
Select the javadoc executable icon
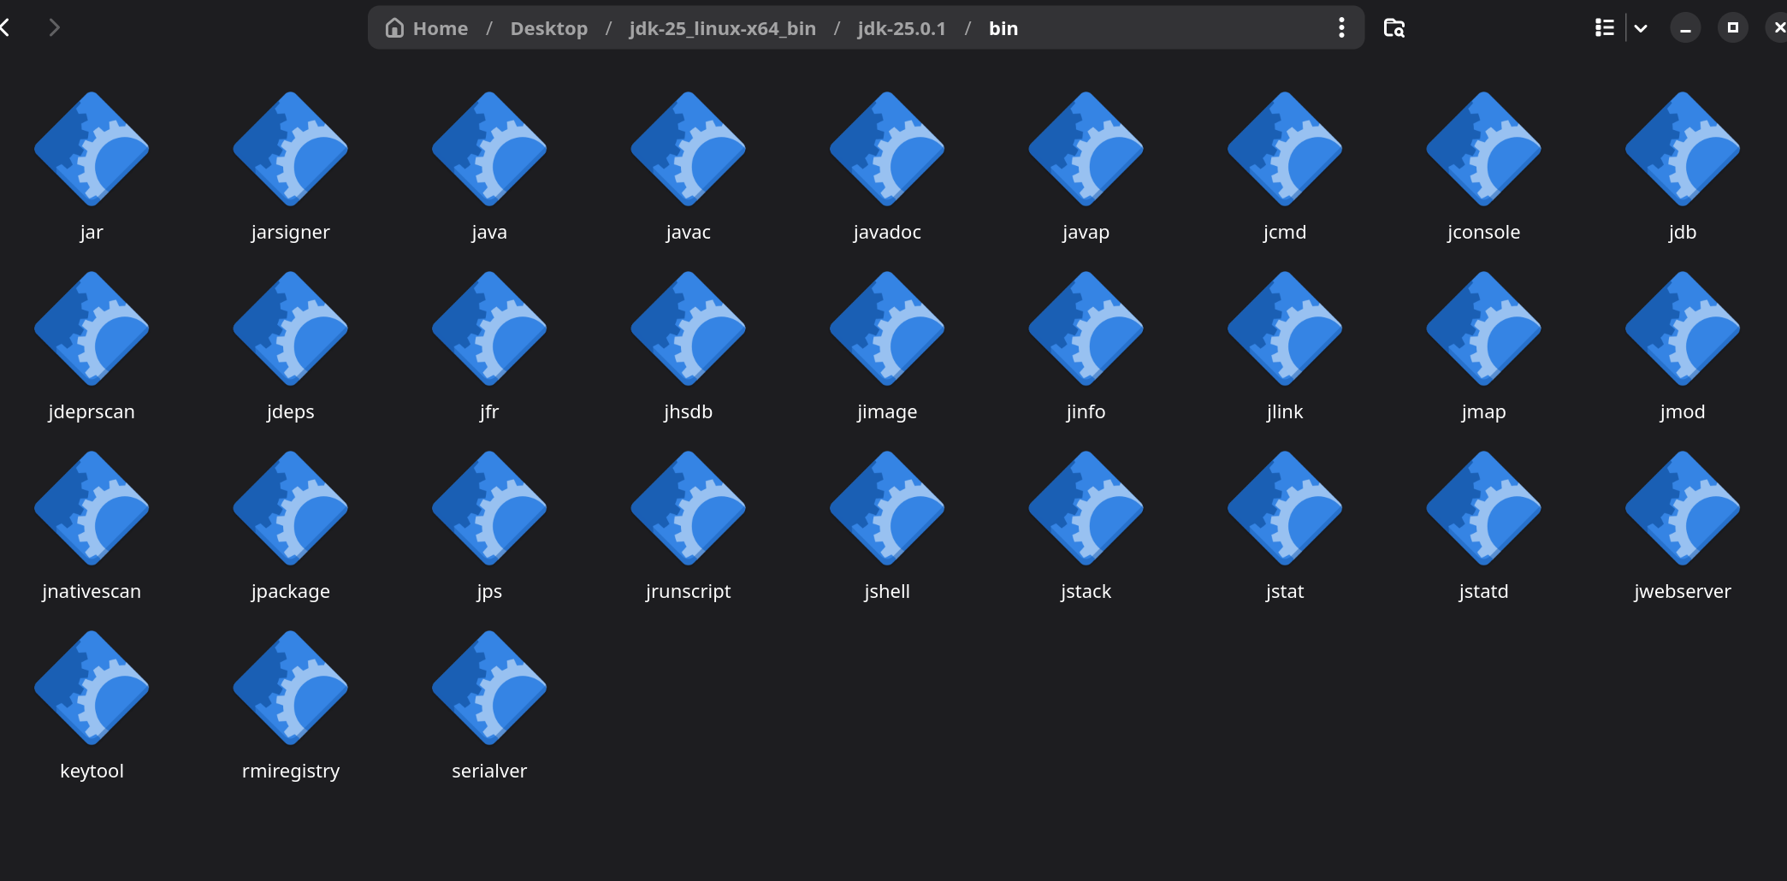click(887, 149)
